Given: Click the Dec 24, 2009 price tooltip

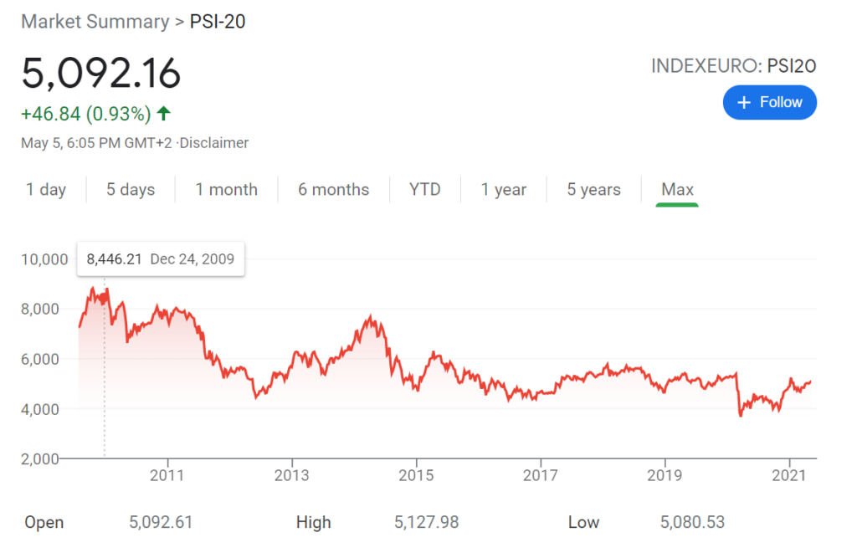Looking at the screenshot, I should point(160,259).
